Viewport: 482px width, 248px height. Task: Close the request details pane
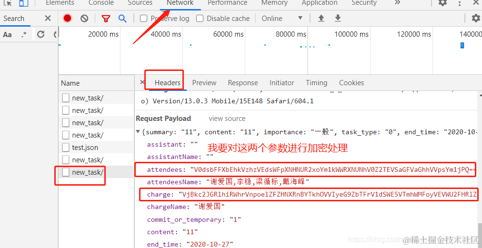(x=142, y=82)
